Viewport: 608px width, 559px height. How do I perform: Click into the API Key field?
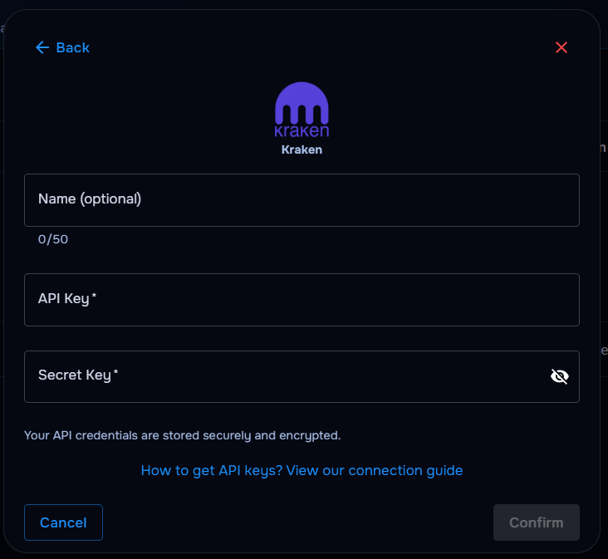[302, 300]
